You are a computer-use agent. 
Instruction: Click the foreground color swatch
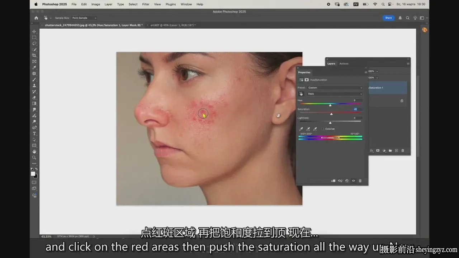33,174
